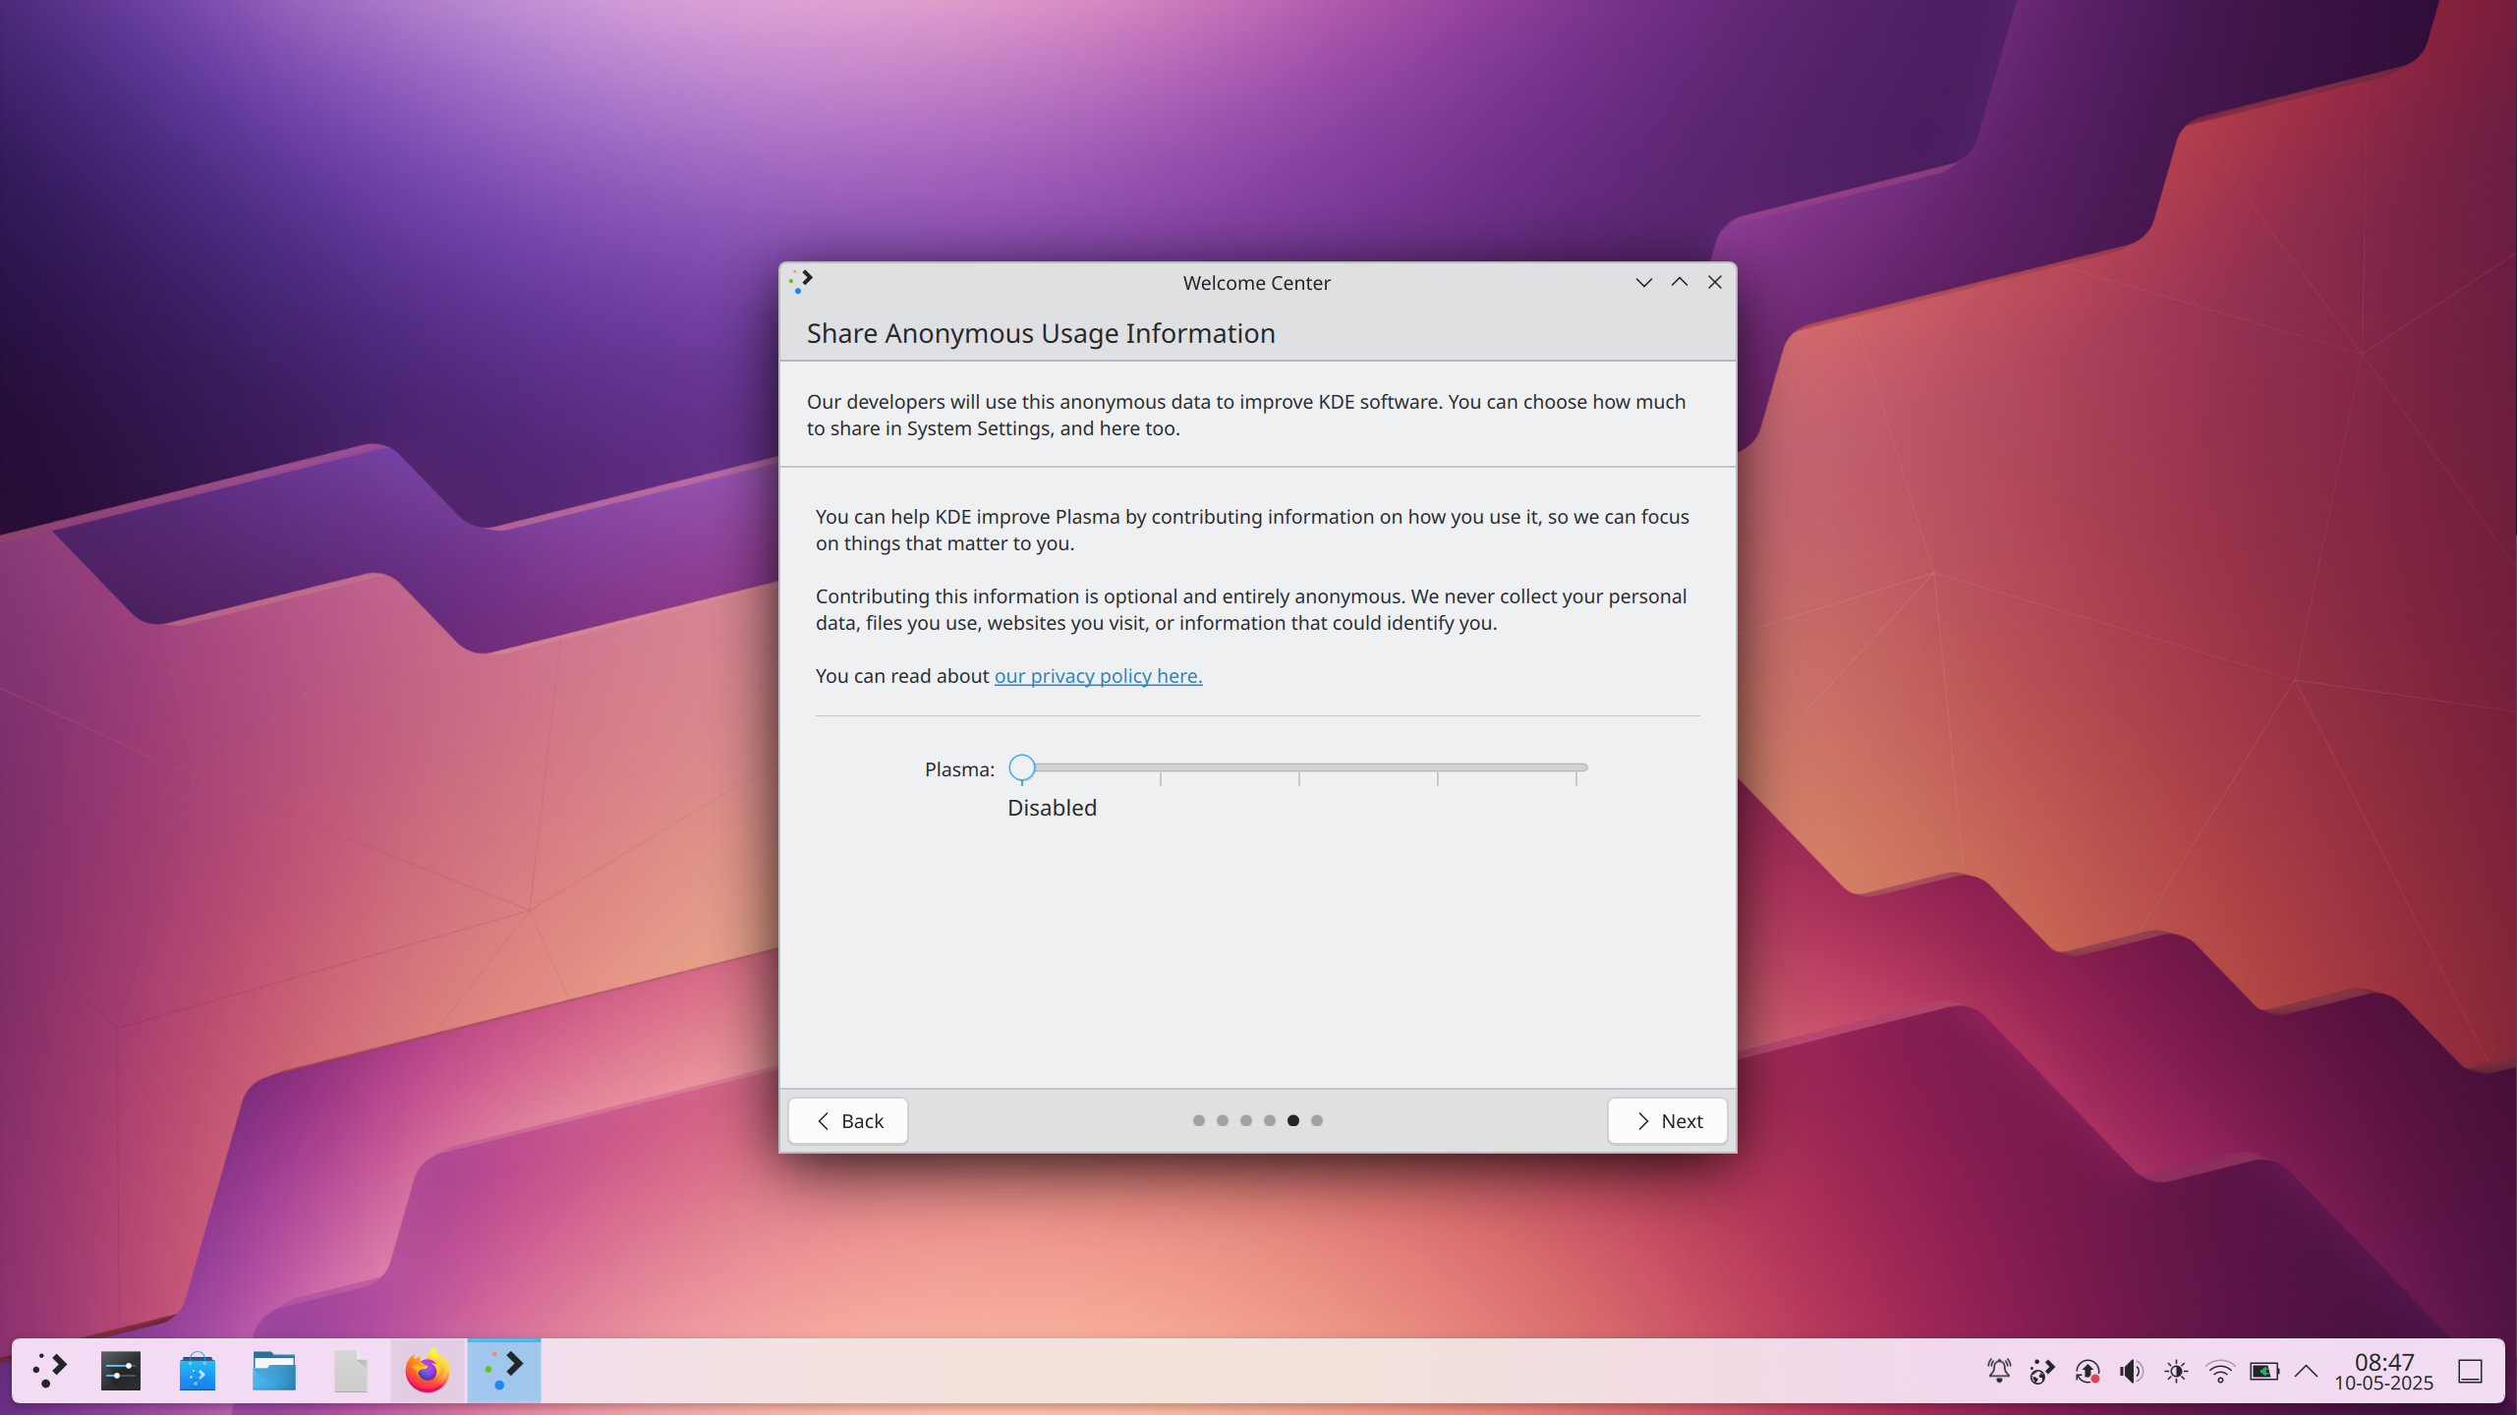Jump to last page indicator dot
Viewport: 2517px width, 1415px height.
point(1317,1121)
